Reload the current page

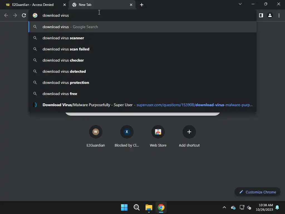tap(24, 16)
